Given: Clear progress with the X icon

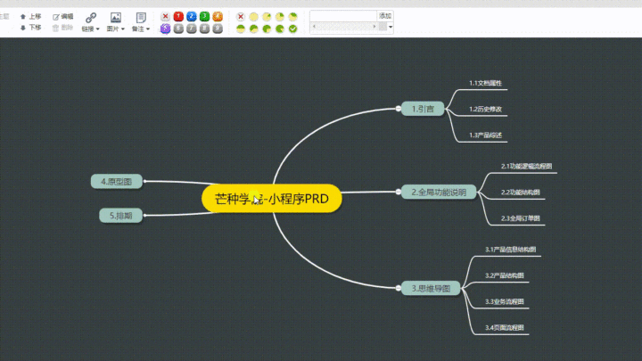Looking at the screenshot, I should tap(241, 16).
